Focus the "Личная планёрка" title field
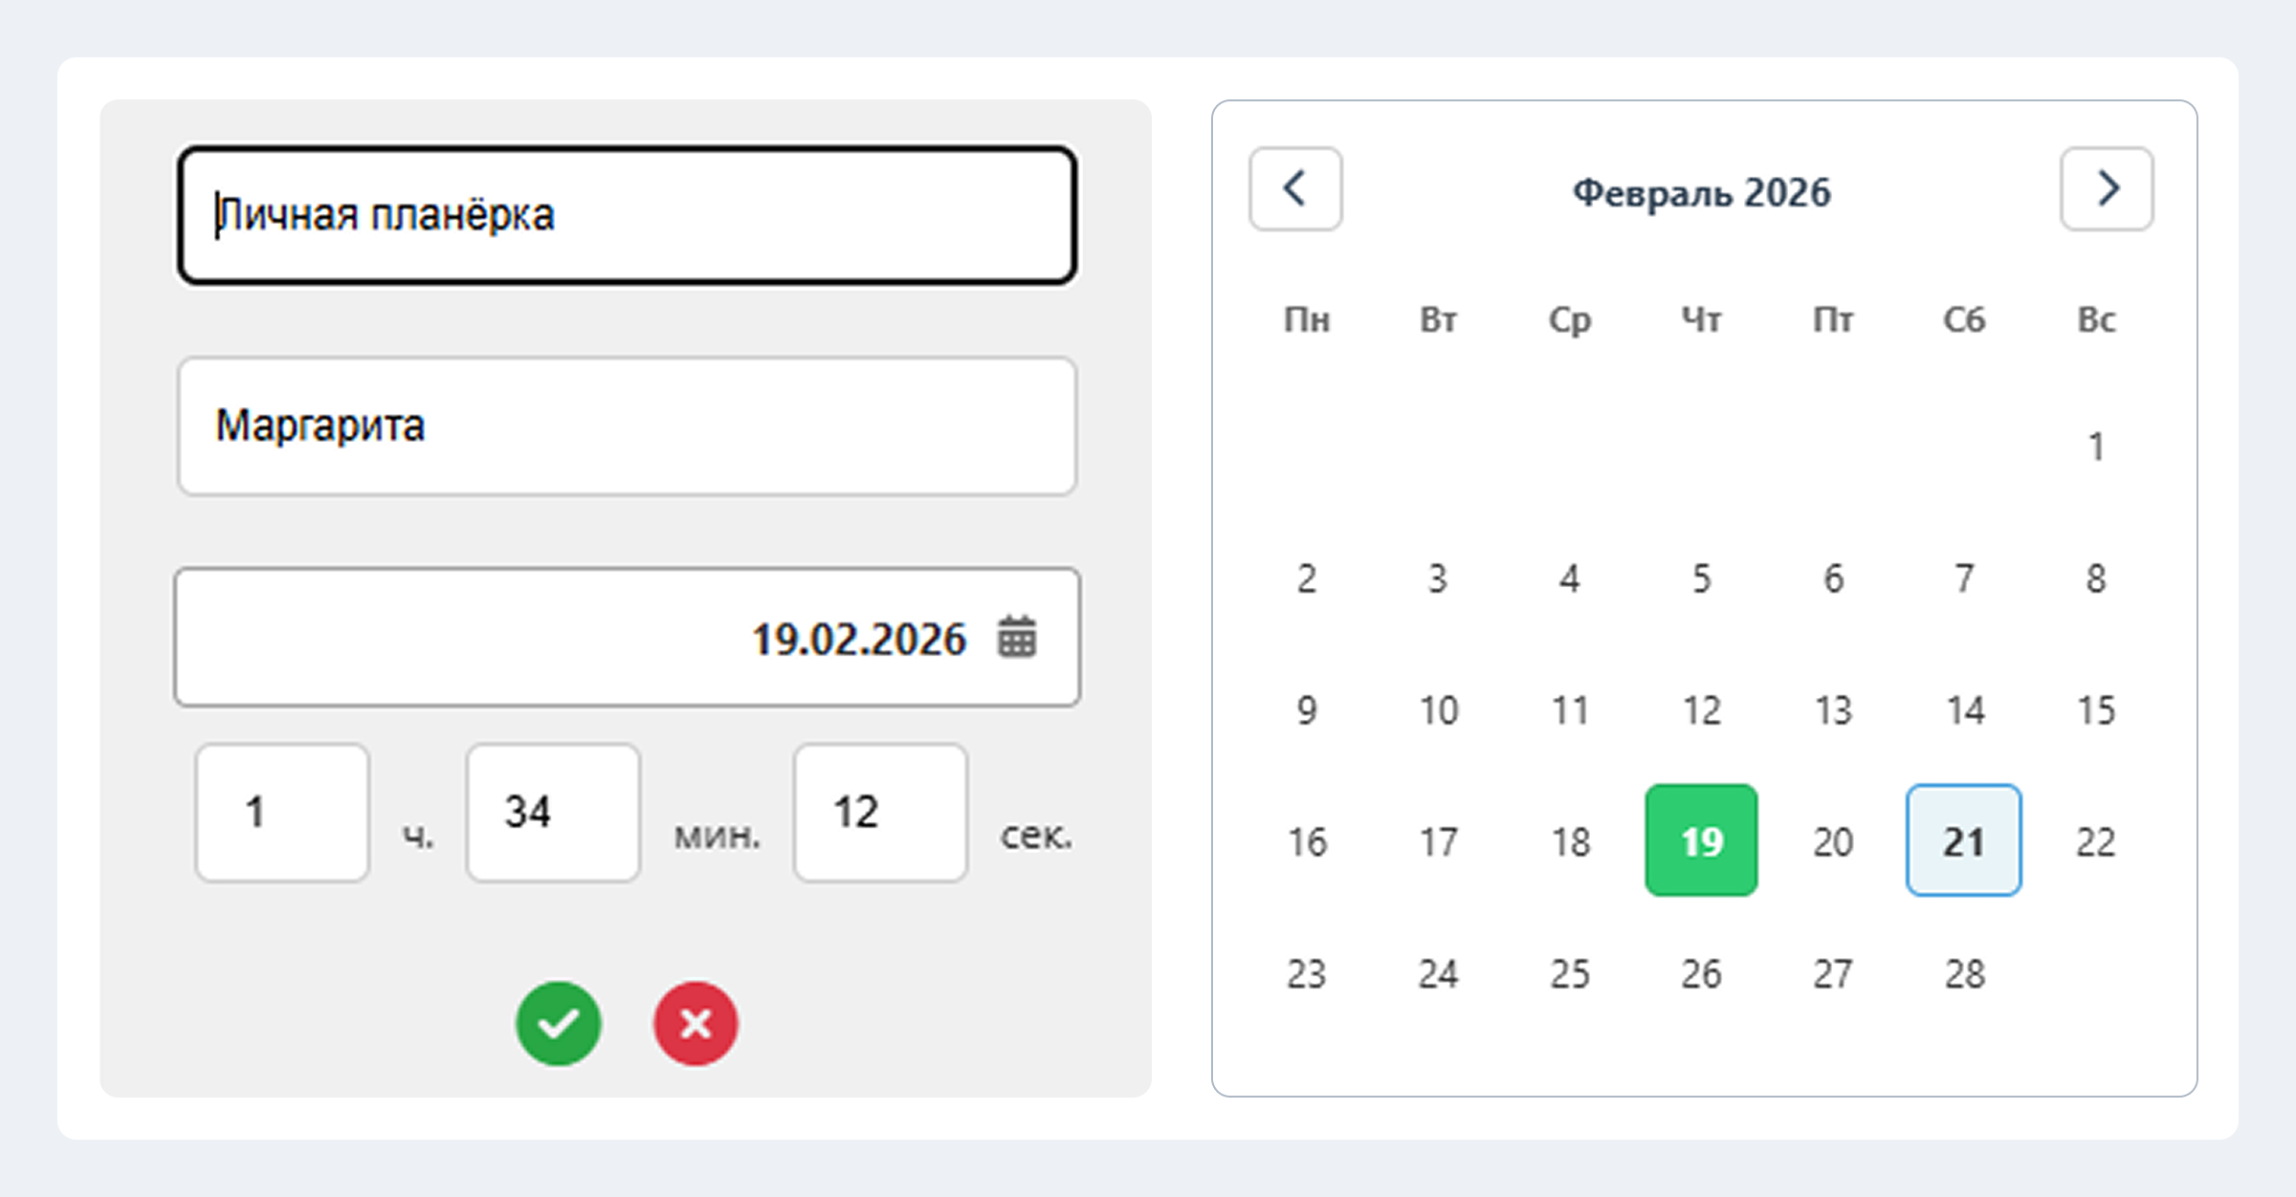 tap(627, 215)
